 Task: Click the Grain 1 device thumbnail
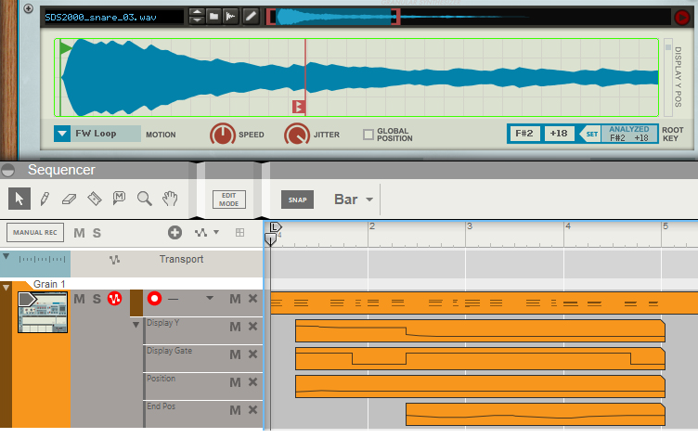pyautogui.click(x=43, y=313)
